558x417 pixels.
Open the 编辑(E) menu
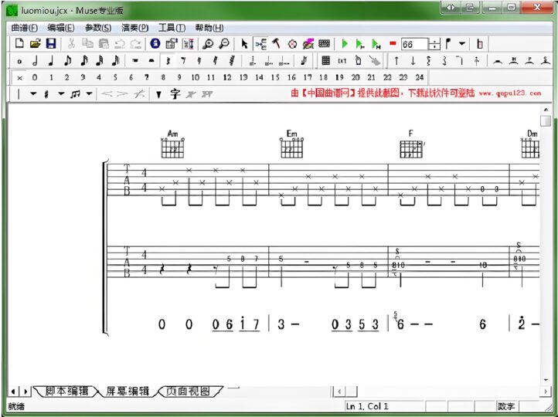[61, 28]
